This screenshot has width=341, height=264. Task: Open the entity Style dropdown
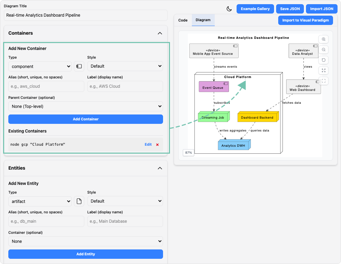pos(125,201)
